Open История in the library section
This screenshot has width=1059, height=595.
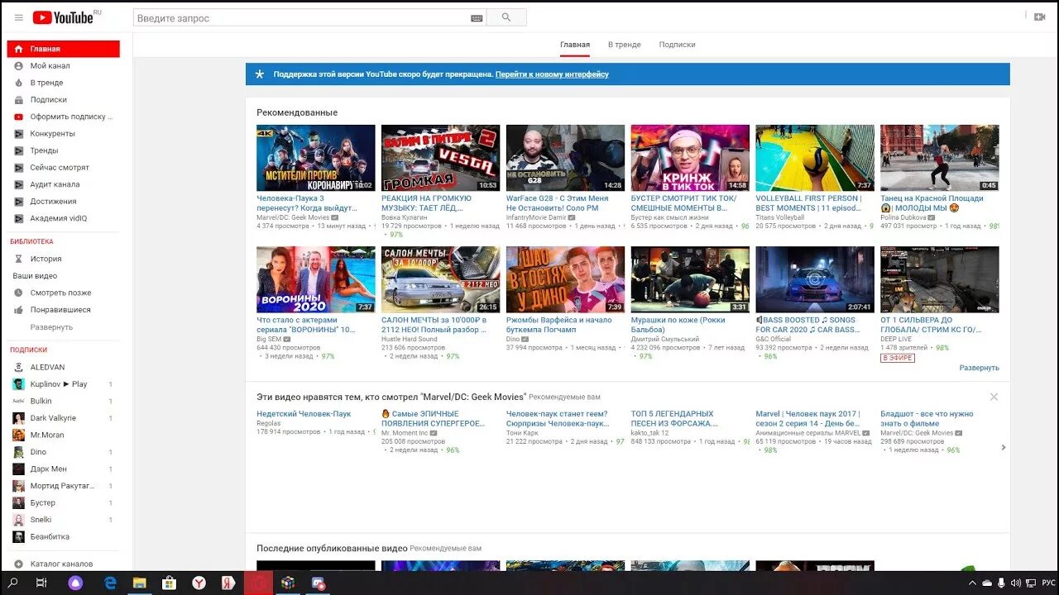(x=63, y=259)
